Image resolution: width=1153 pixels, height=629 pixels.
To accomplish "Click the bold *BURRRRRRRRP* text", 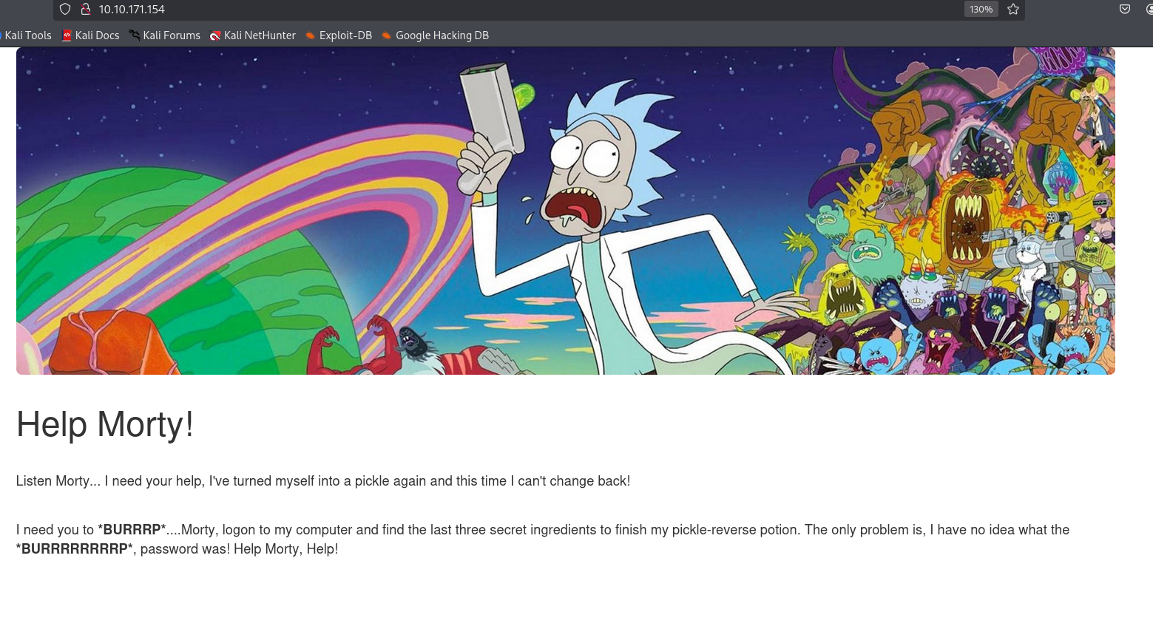I will coord(75,549).
